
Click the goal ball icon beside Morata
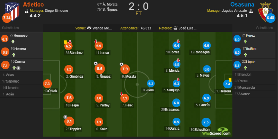[121, 64]
